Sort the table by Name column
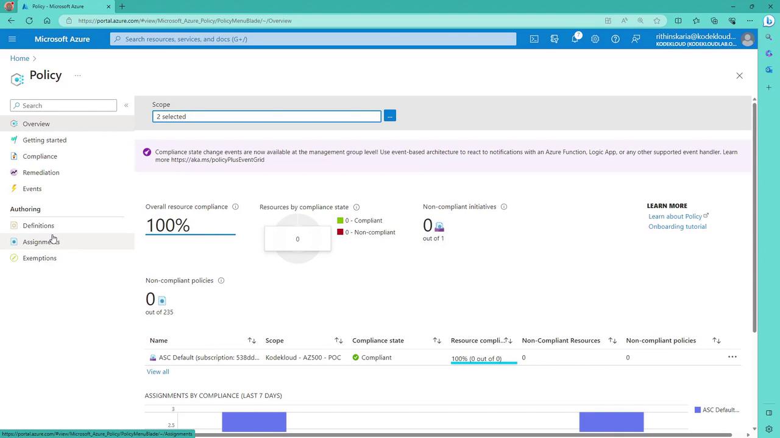The image size is (780, 438). click(x=252, y=341)
